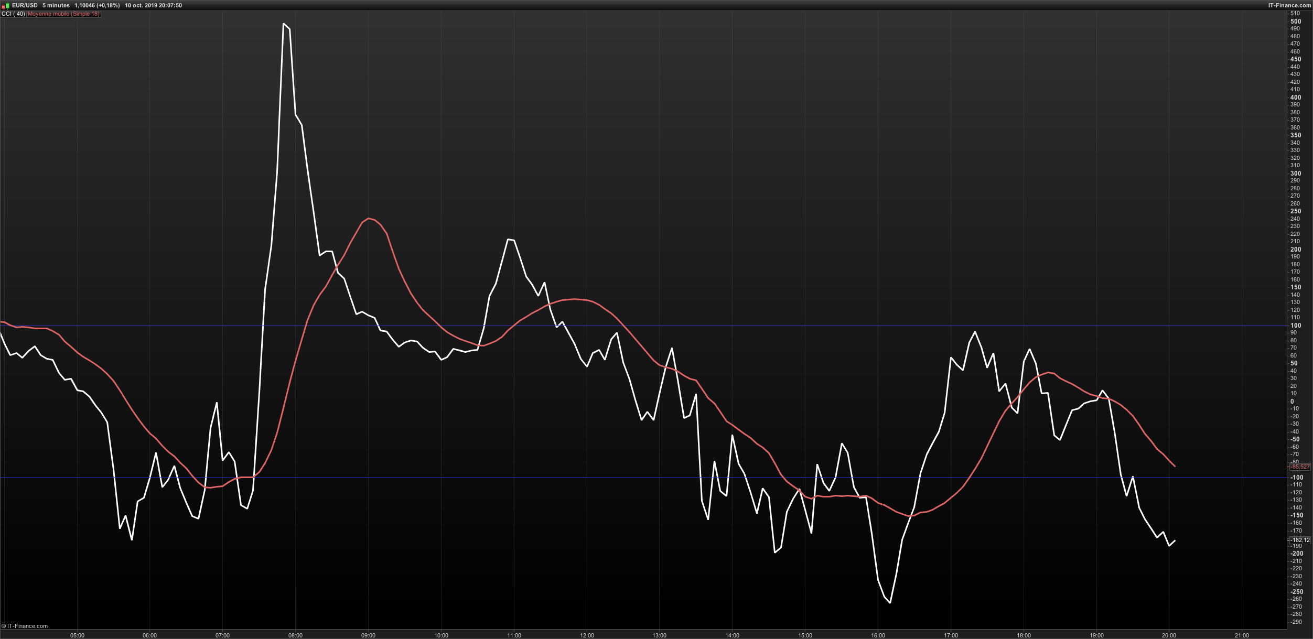Viewport: 1313px width, 639px height.
Task: Click the 5 minutes timeframe label
Action: click(x=56, y=5)
